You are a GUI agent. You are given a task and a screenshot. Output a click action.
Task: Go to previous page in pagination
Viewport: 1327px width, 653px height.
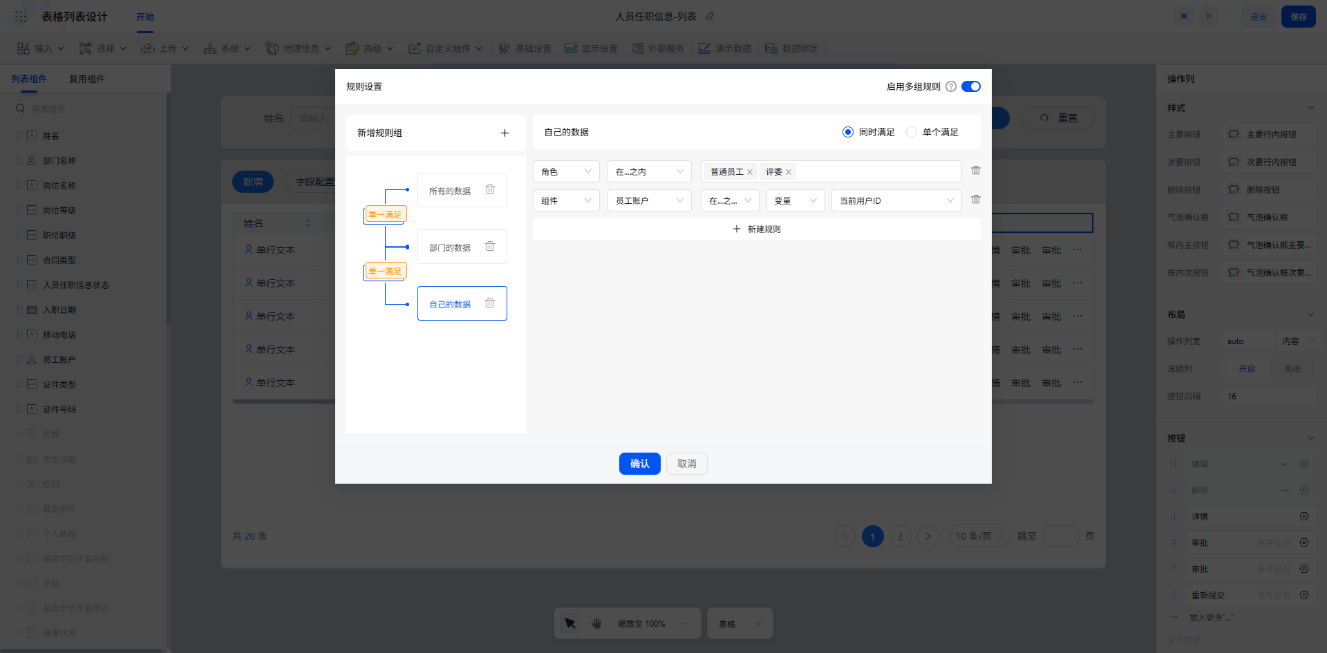[x=845, y=536]
